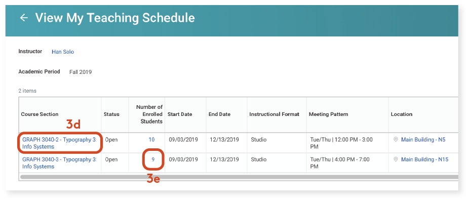Open the Main Building - N15 location link

424,159
